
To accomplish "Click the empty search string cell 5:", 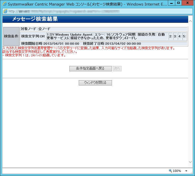I will point(184,36).
